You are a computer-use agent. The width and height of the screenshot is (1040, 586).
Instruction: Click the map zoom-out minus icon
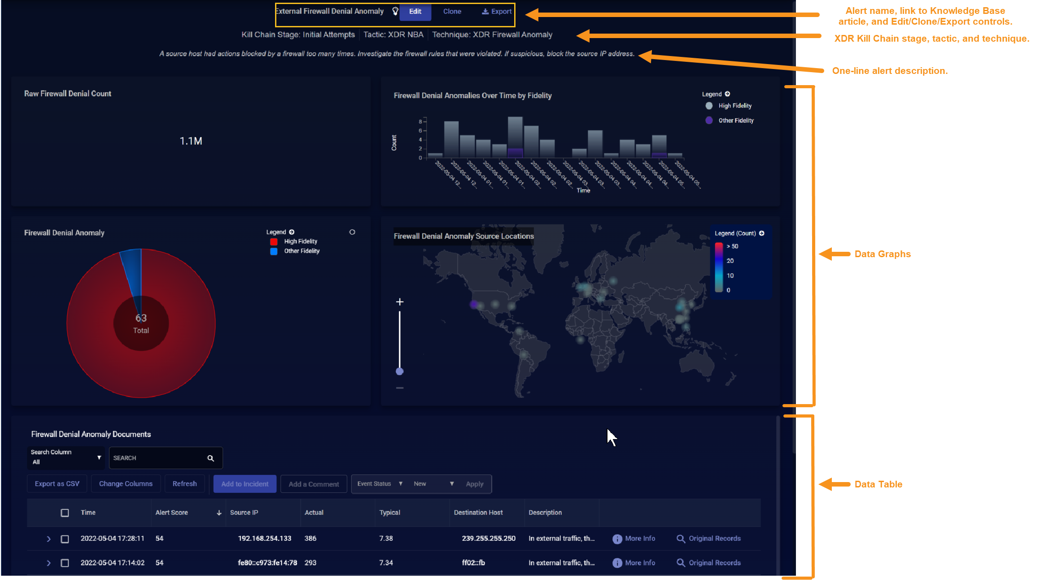coord(400,388)
